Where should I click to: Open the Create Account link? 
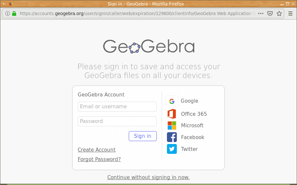pos(96,150)
